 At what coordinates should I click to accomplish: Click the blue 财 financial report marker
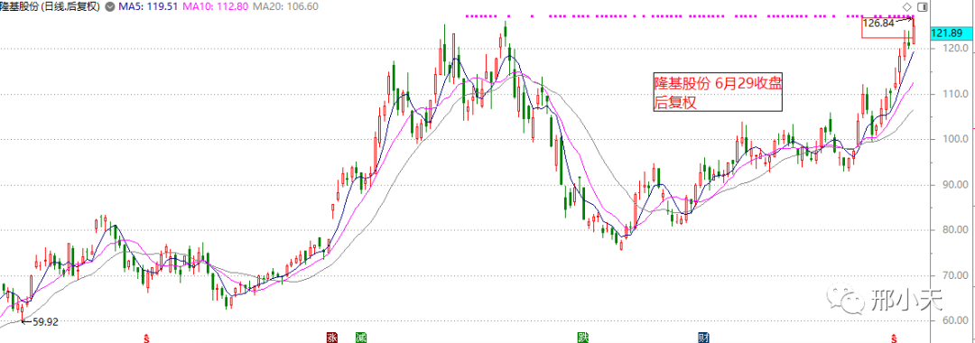tap(703, 337)
